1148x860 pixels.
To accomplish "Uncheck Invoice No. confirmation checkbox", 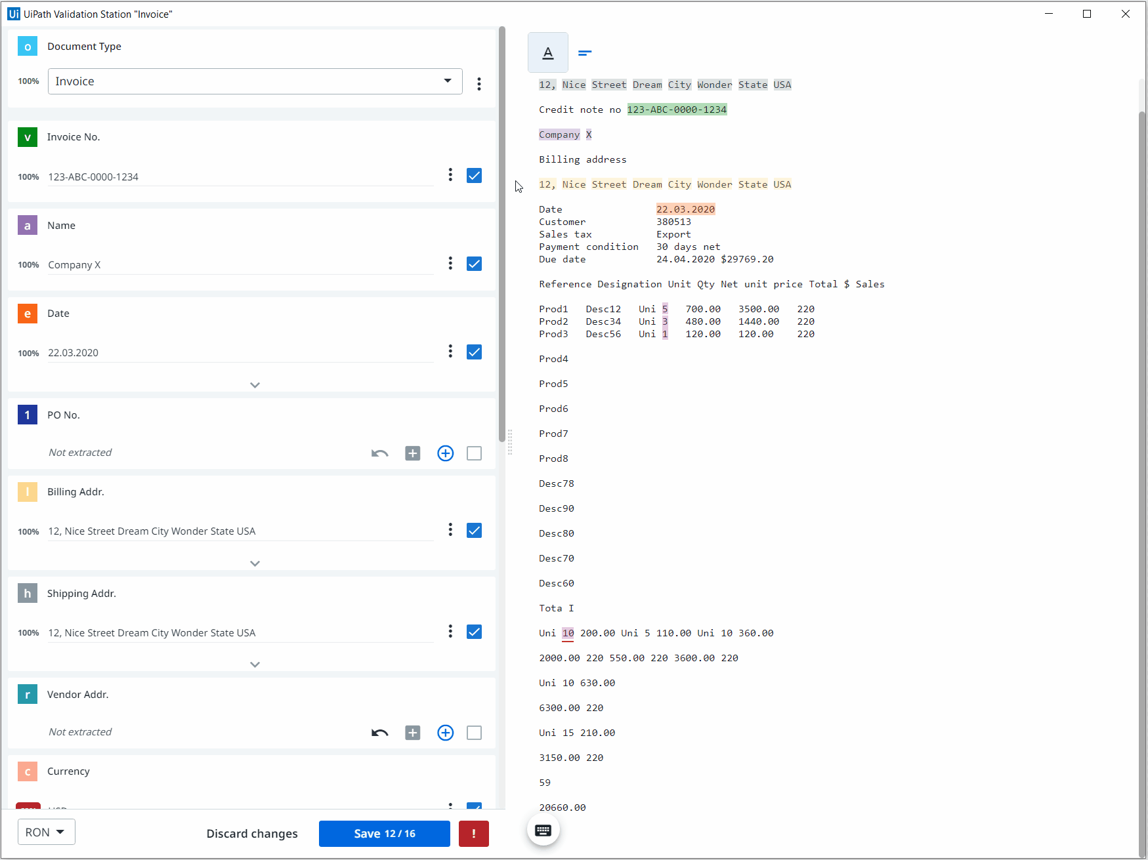I will (475, 176).
